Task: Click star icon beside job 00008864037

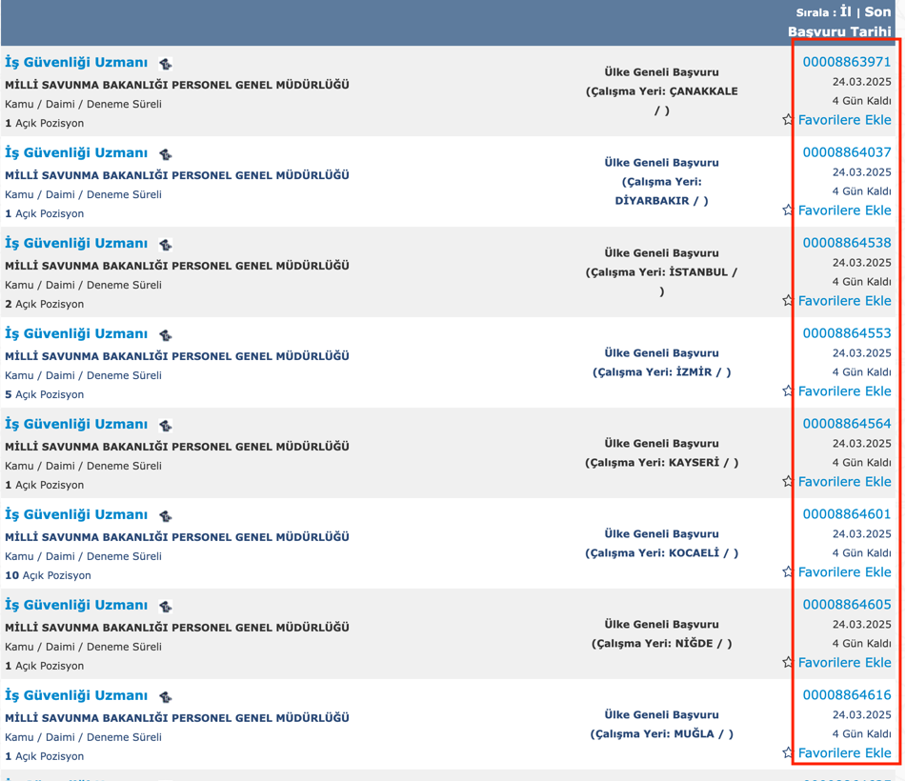Action: click(x=788, y=210)
